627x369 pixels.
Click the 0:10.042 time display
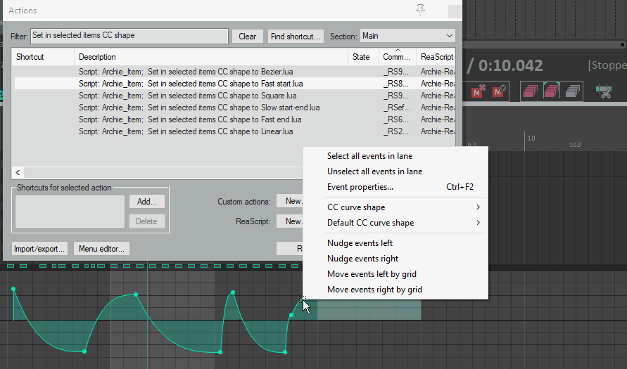(x=510, y=65)
